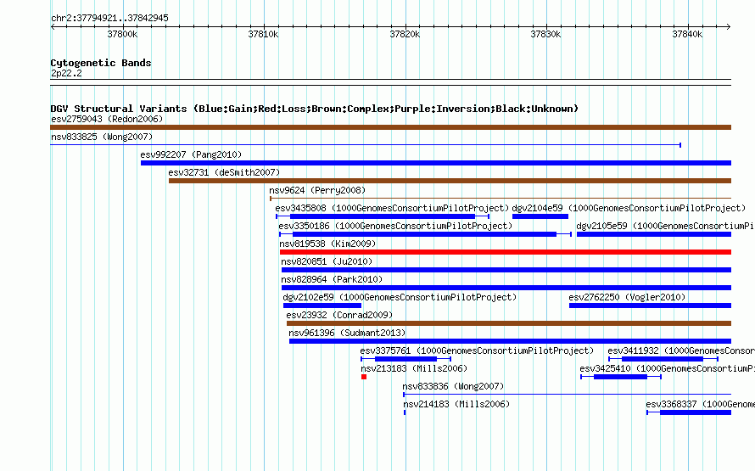Viewport: 755px width, 471px height.
Task: Click nsv9624 (Perry2008) label
Action: 317,190
